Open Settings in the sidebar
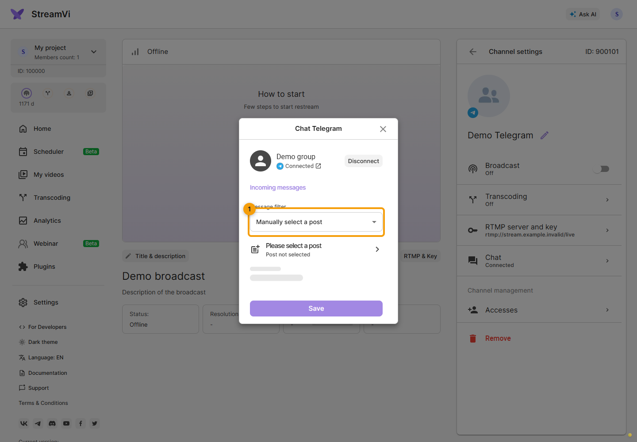This screenshot has width=637, height=442. [58, 302]
